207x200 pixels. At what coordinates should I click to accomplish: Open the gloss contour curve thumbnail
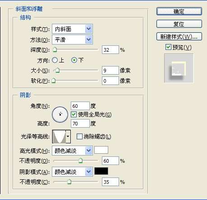pyautogui.click(x=59, y=137)
